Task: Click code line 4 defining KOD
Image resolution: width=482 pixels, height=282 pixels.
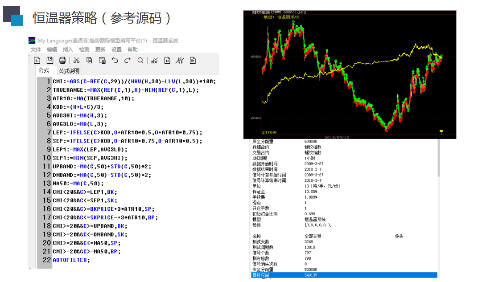Action: click(x=78, y=107)
